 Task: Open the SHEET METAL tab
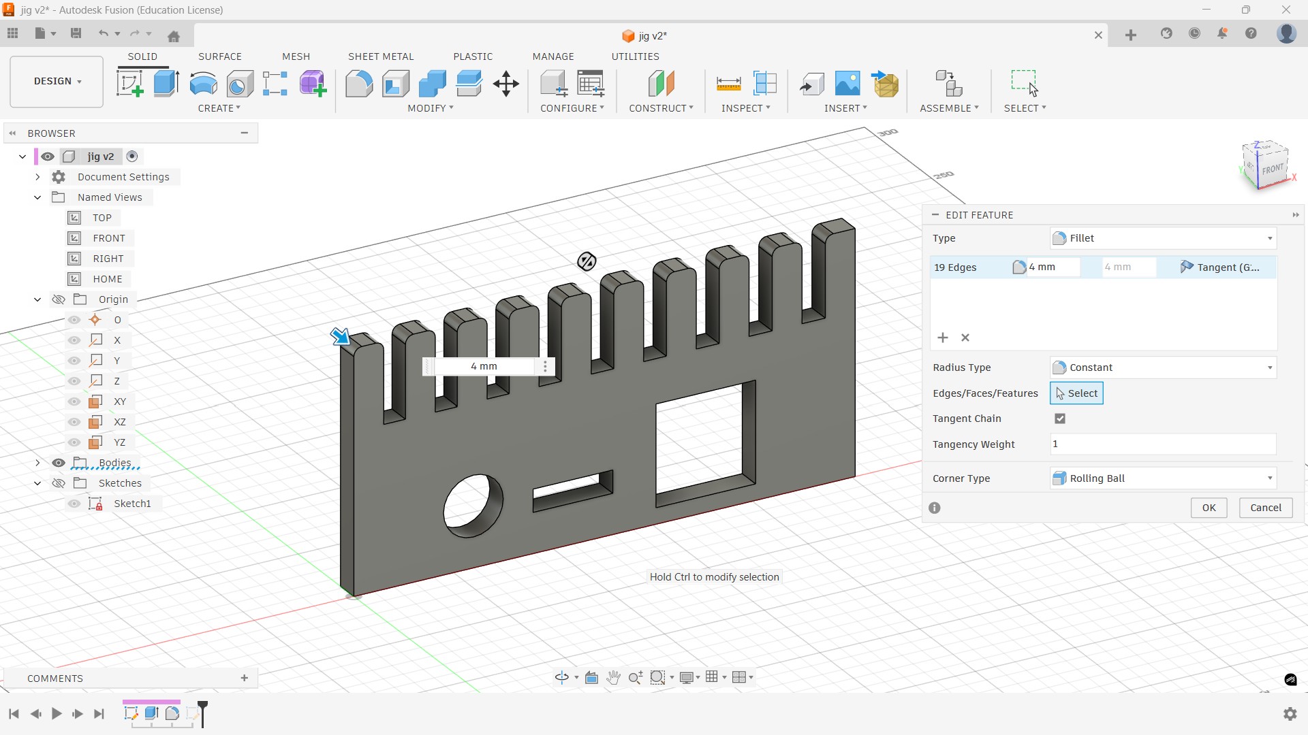coord(381,56)
